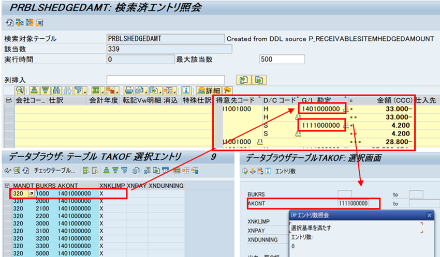Viewport: 440px width, 257px height.
Task: Click the 金額 (CCC) column header
Action: click(x=382, y=100)
